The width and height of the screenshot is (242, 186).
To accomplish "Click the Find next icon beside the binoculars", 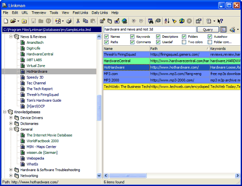I will pos(158,21).
